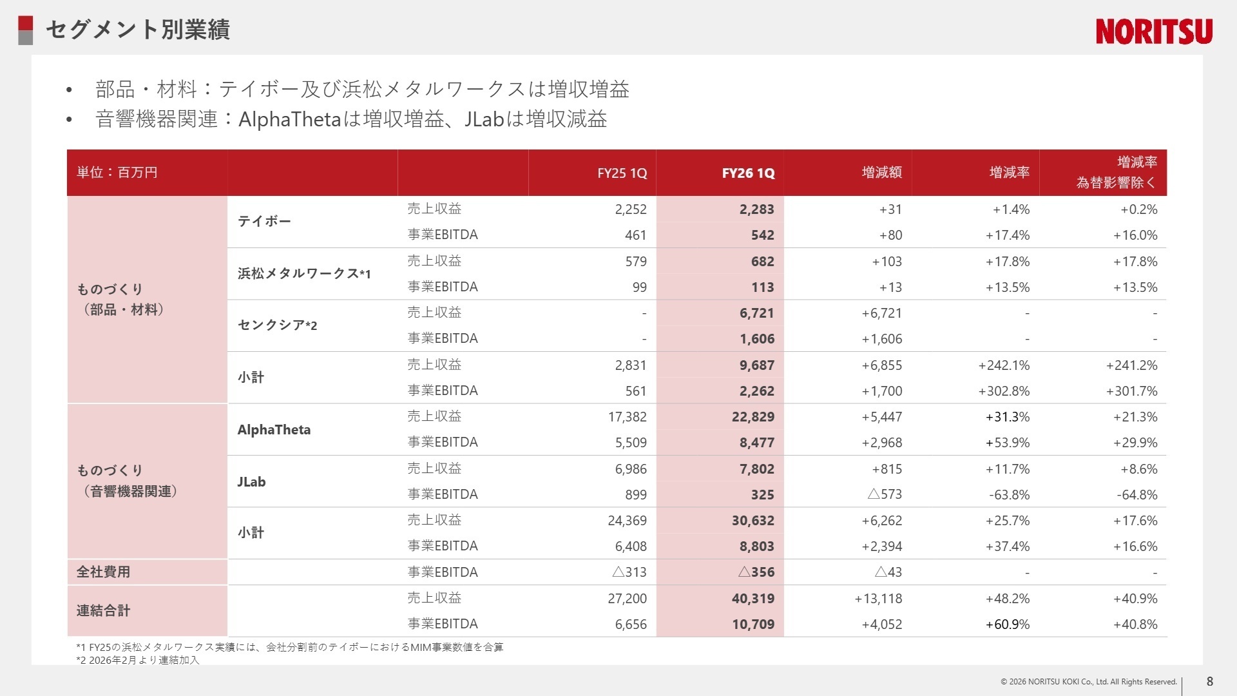
Task: Click value 1,606 in FY26 1Q column
Action: click(756, 339)
